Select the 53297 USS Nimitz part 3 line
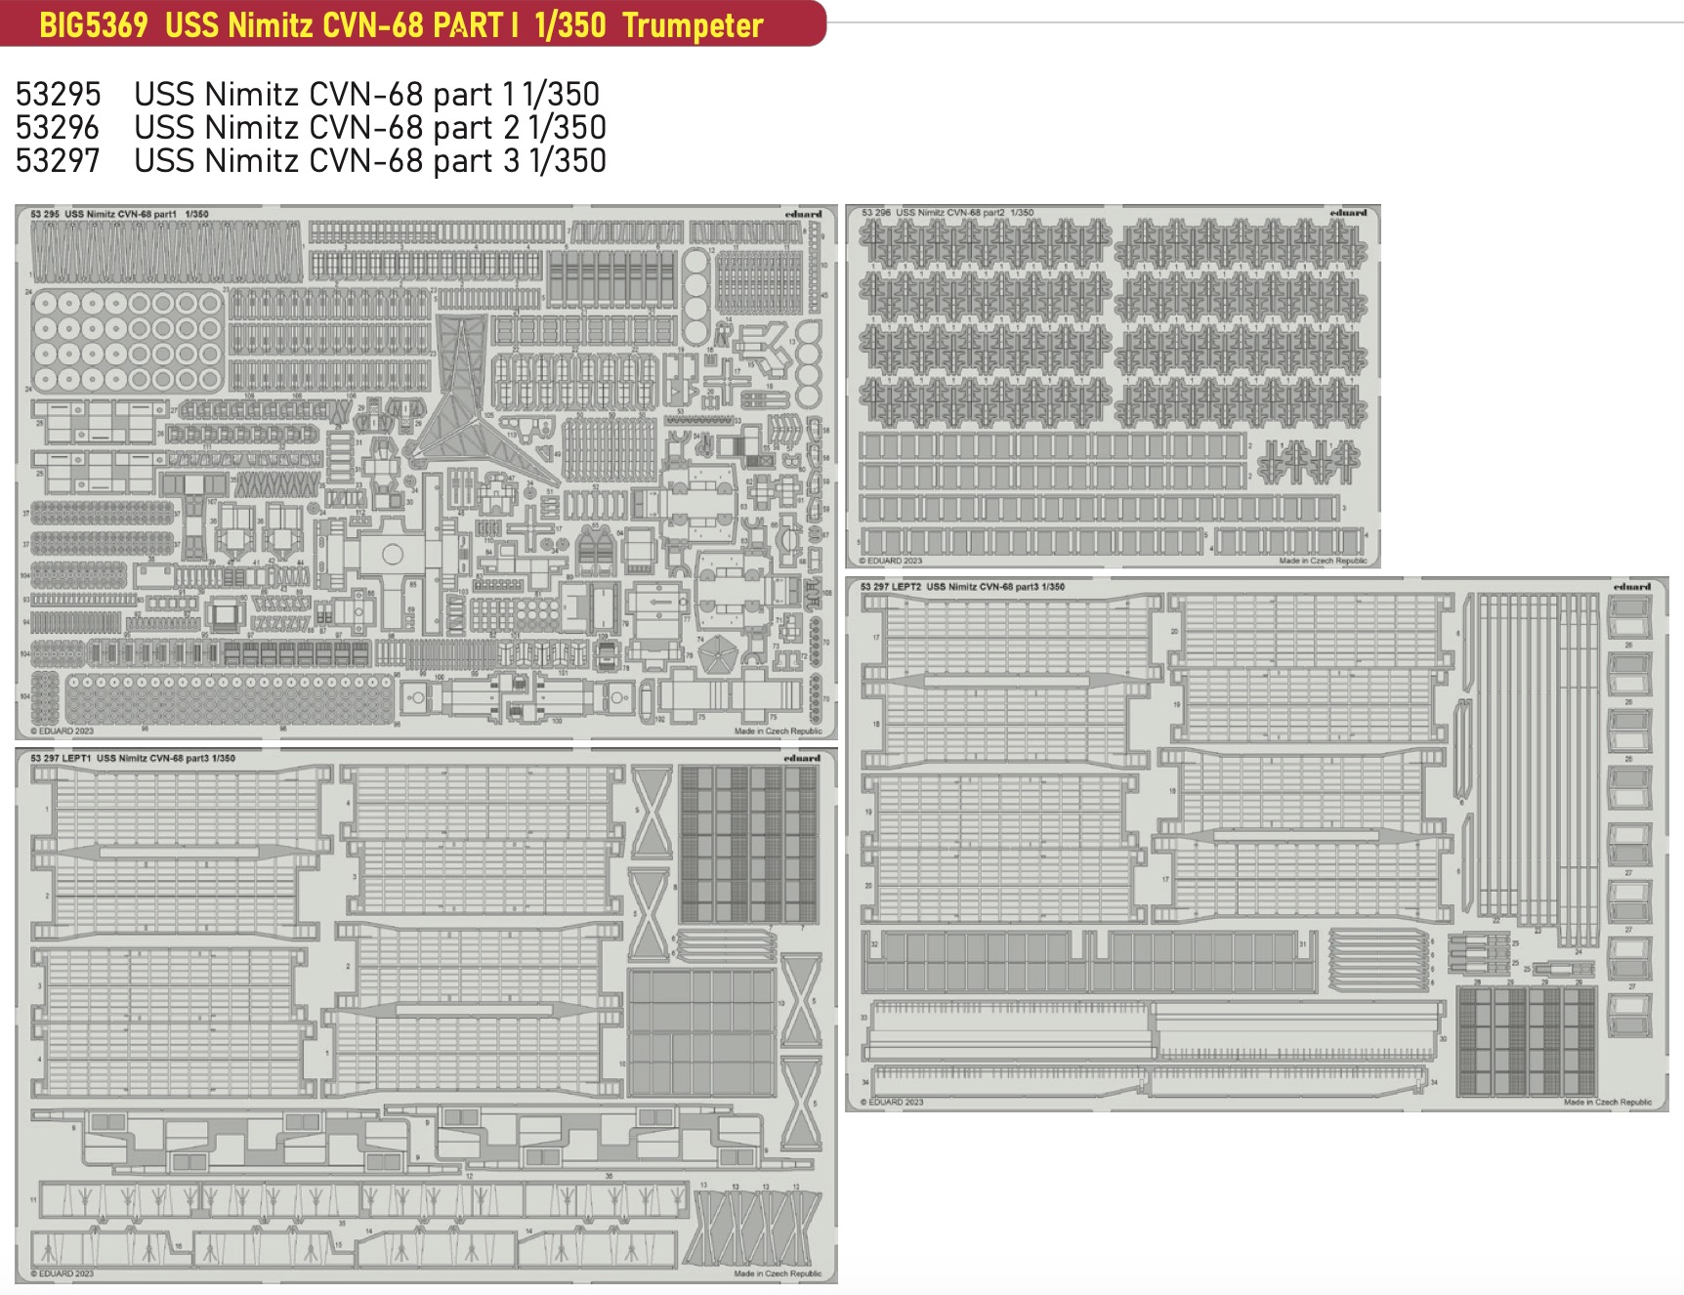 tap(311, 161)
